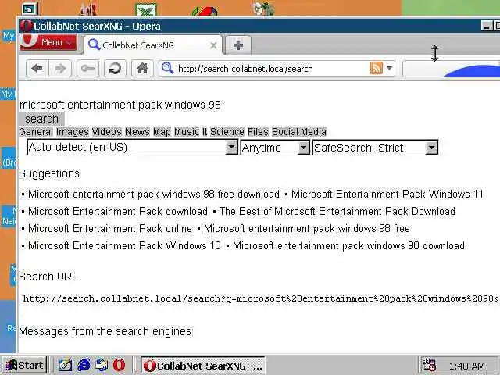
Task: Select the CollabNet SearXNG tab
Action: pyautogui.click(x=152, y=45)
